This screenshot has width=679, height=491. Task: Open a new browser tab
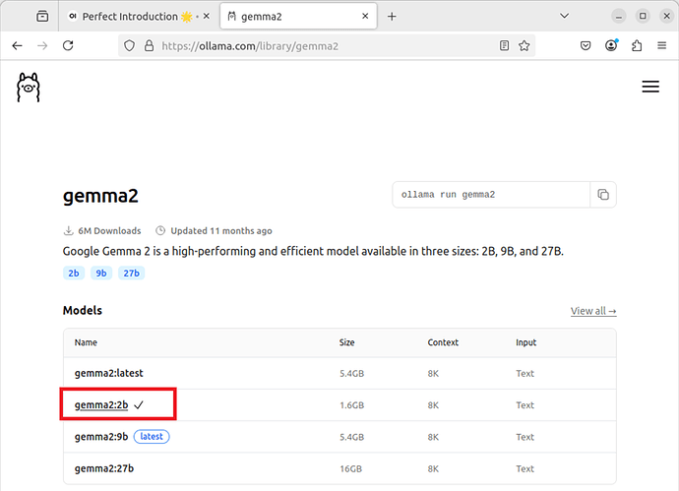[x=392, y=17]
